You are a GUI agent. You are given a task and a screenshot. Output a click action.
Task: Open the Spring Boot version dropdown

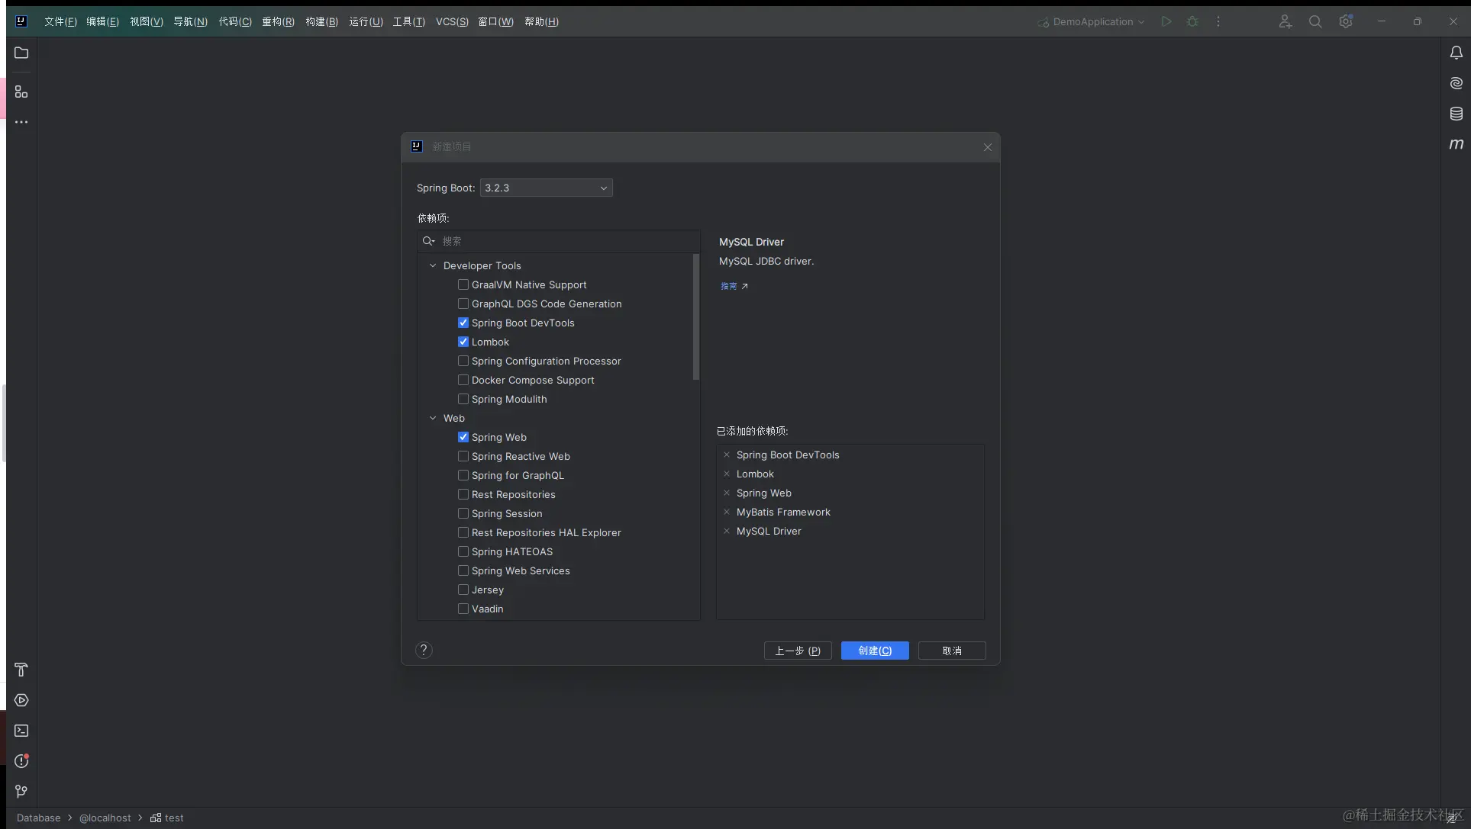(546, 188)
